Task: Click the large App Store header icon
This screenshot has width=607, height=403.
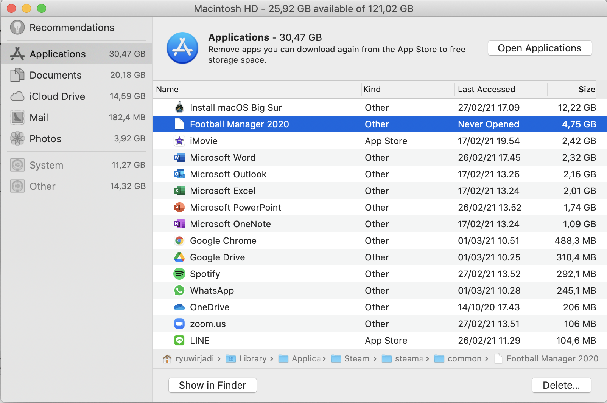Action: [x=182, y=48]
